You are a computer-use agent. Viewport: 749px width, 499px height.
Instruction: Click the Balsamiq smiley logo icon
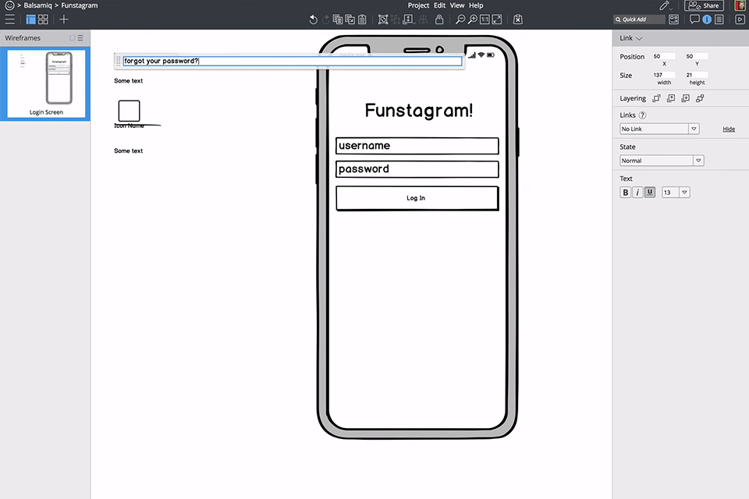click(9, 5)
